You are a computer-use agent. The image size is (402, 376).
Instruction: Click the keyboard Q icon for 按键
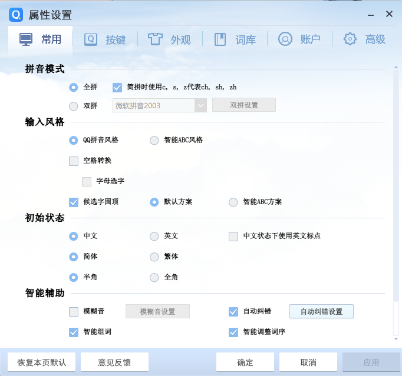(91, 39)
